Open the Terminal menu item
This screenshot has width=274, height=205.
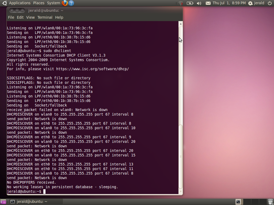click(45, 17)
